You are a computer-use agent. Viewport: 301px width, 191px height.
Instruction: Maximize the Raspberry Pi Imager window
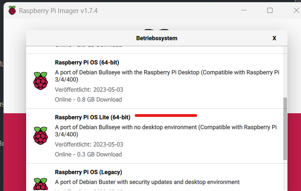270,10
